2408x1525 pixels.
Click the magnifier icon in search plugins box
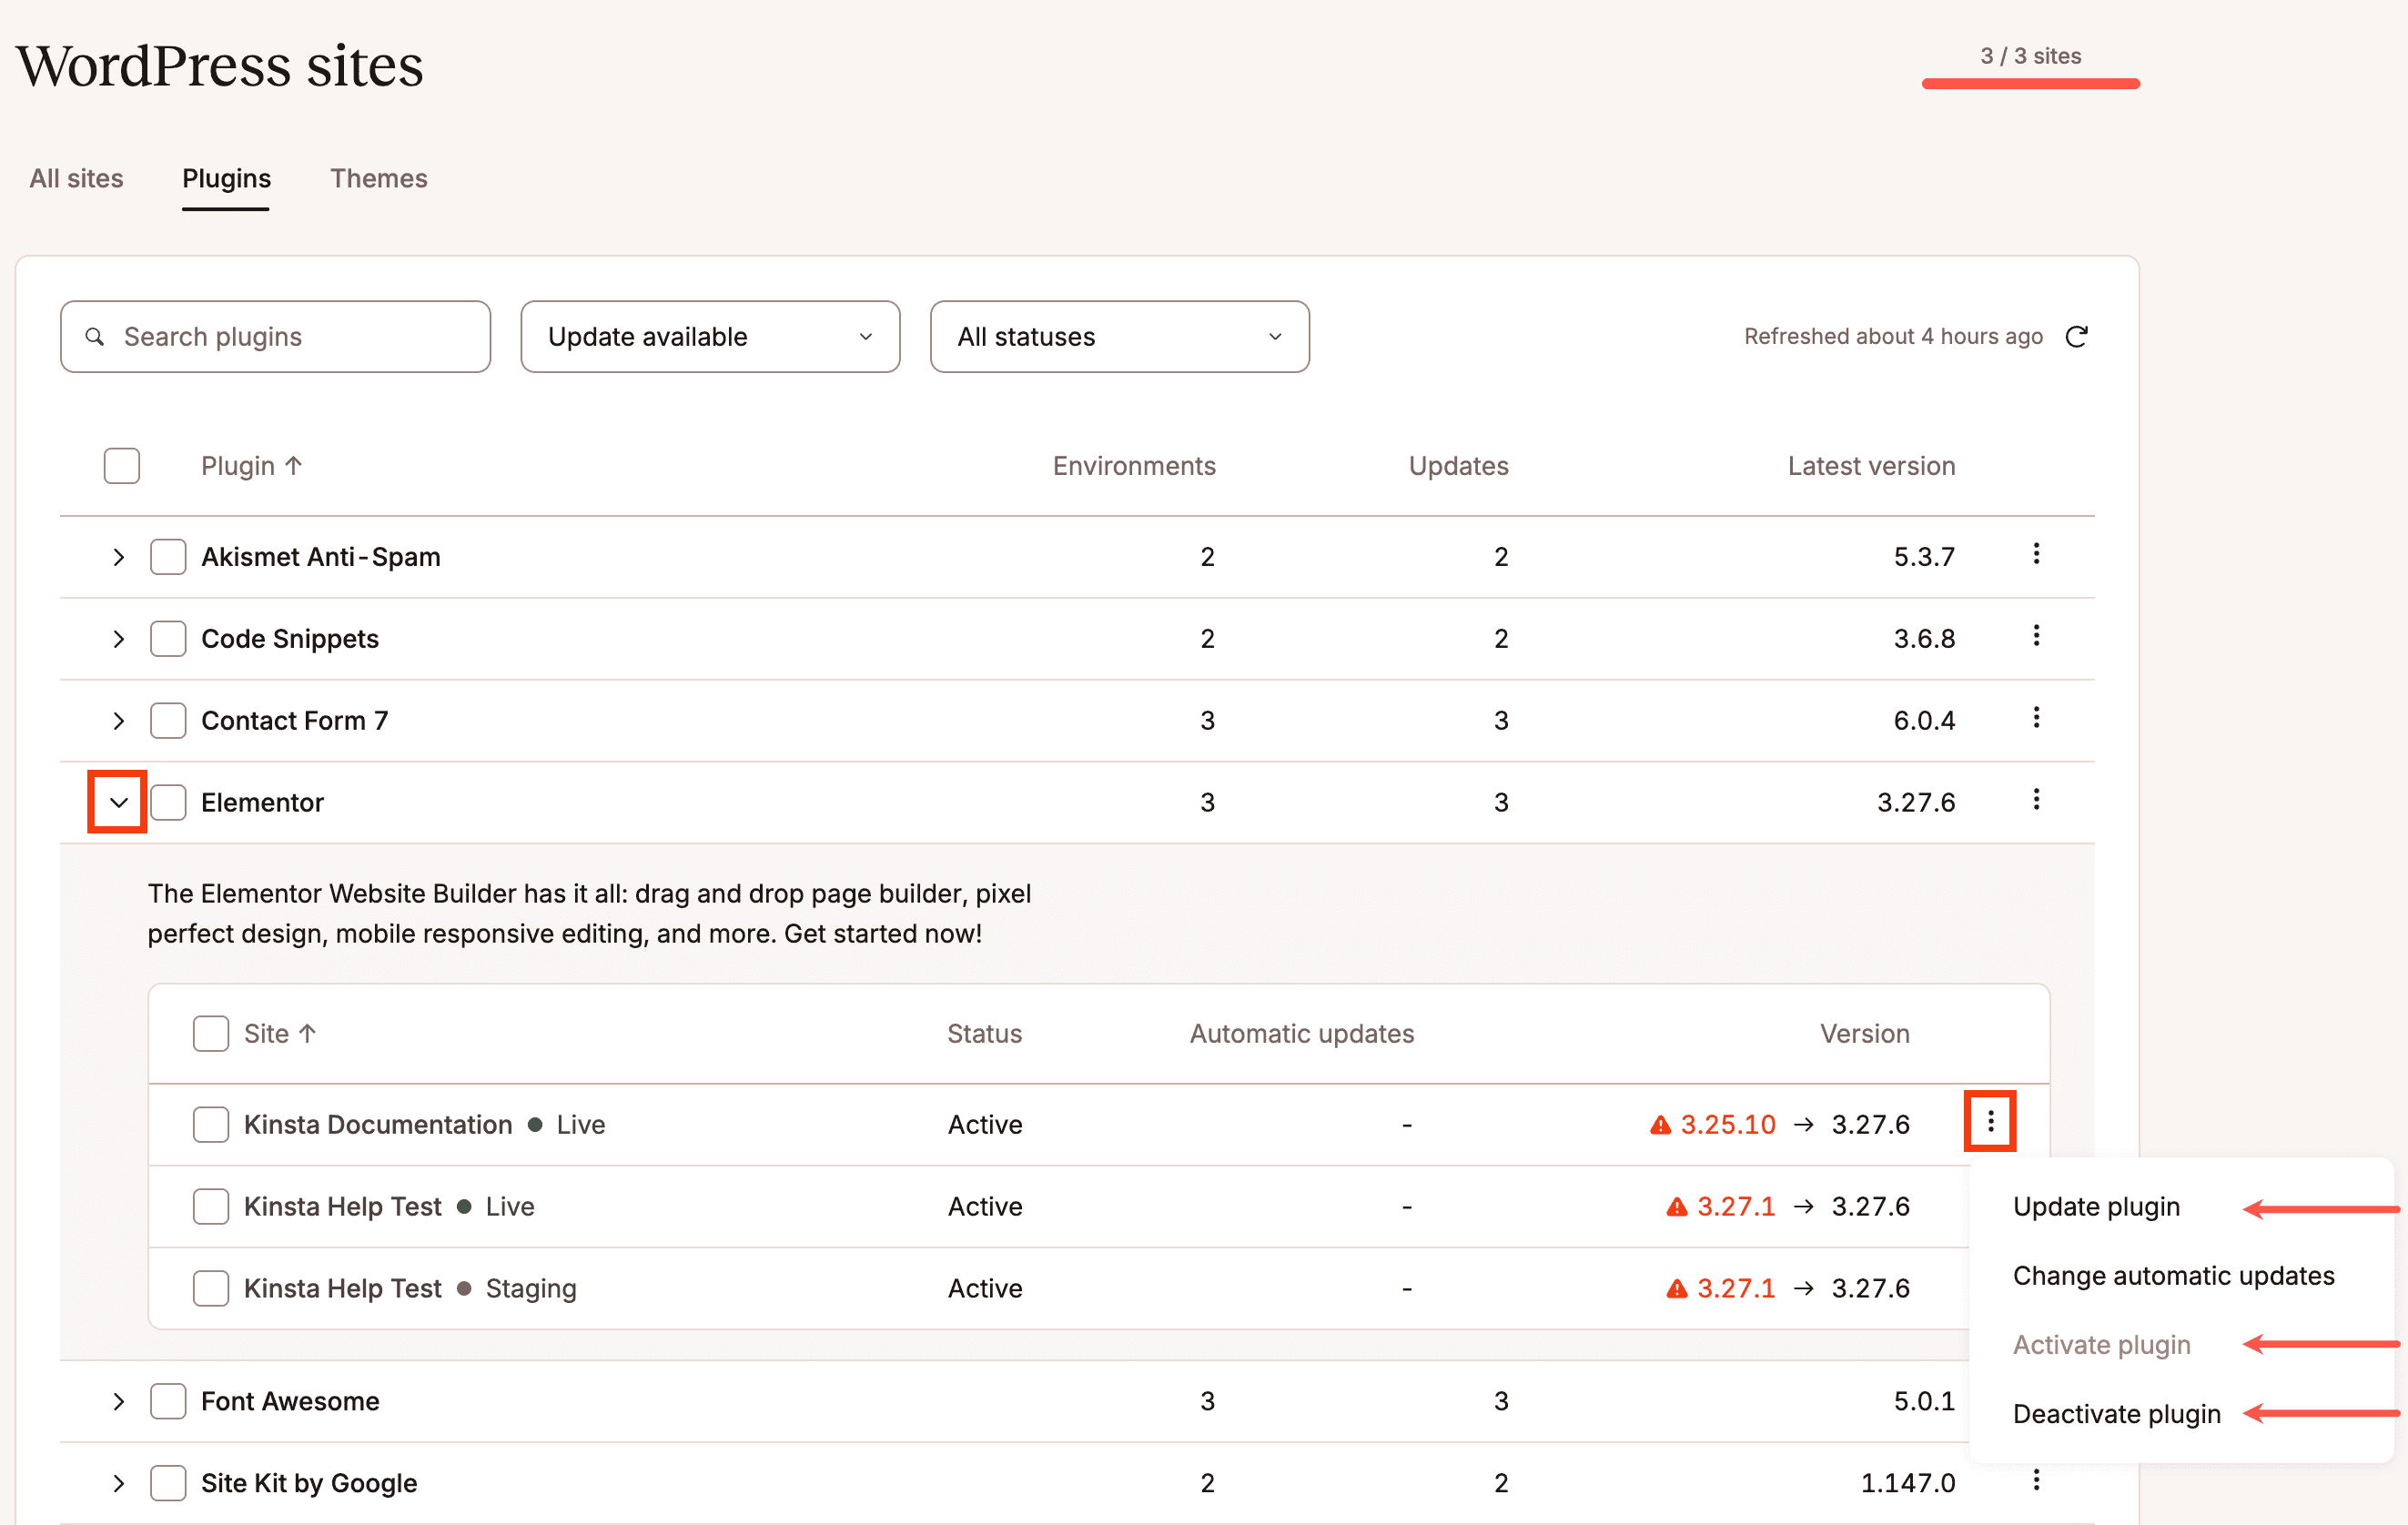[95, 337]
